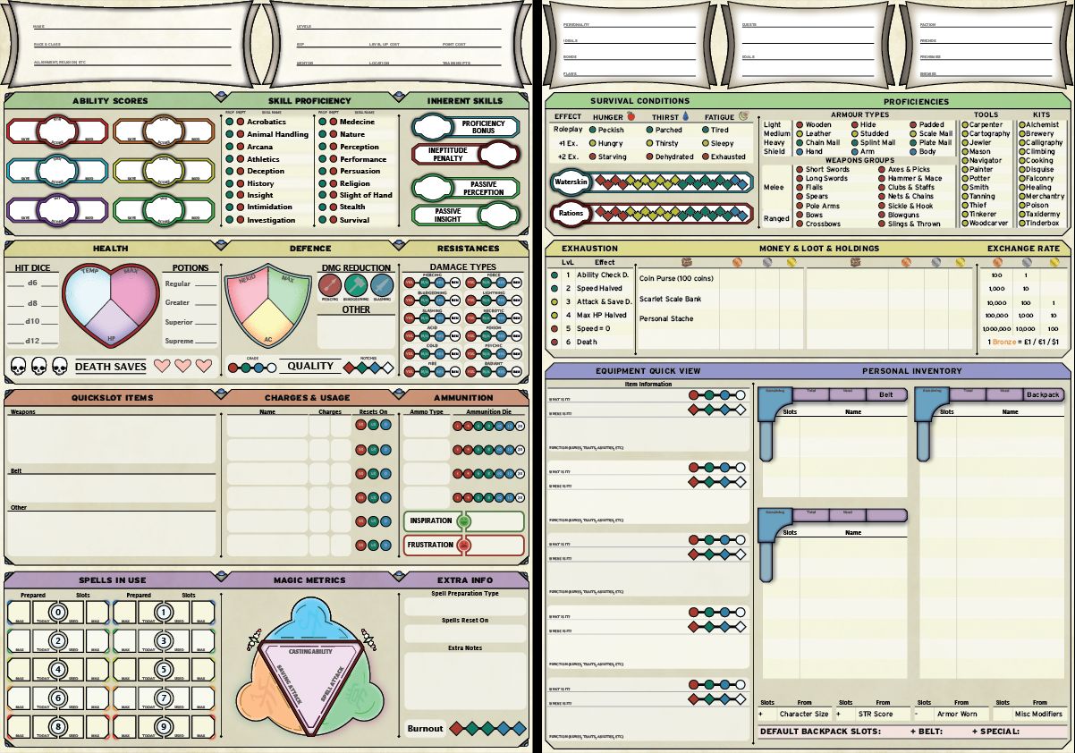Click the treasure chest icon in Money & Loot
This screenshot has height=753, width=1075.
click(x=685, y=261)
